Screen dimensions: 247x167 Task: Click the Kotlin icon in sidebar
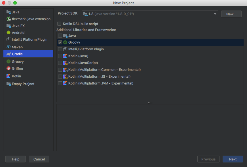coord(9,76)
